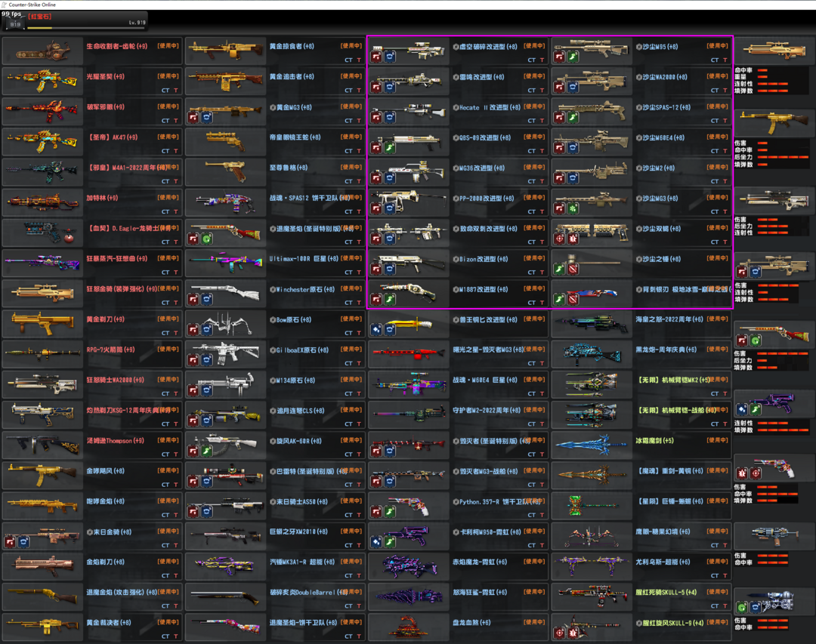Click the 使用中 tag on 光耀圣契
The image size is (816, 644).
click(168, 76)
